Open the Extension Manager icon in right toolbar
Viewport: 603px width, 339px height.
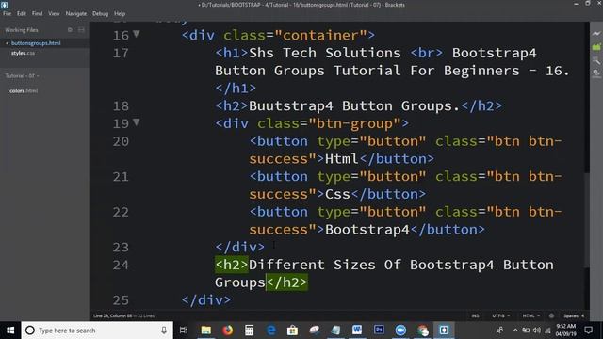[x=596, y=47]
